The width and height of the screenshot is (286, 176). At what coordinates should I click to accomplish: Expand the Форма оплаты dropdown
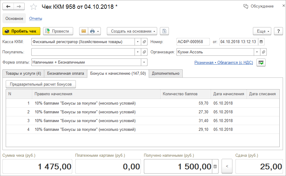144,62
